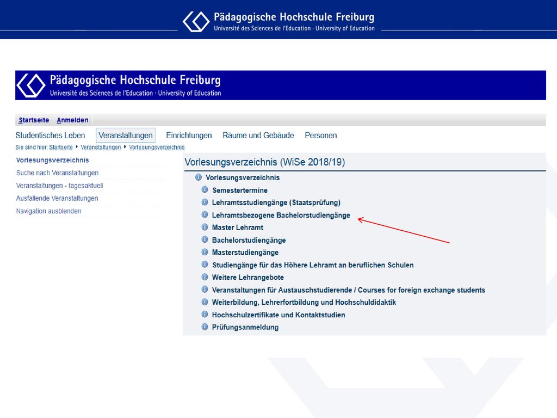This screenshot has height=418, width=557.
Task: Open Personen menu
Action: [321, 136]
